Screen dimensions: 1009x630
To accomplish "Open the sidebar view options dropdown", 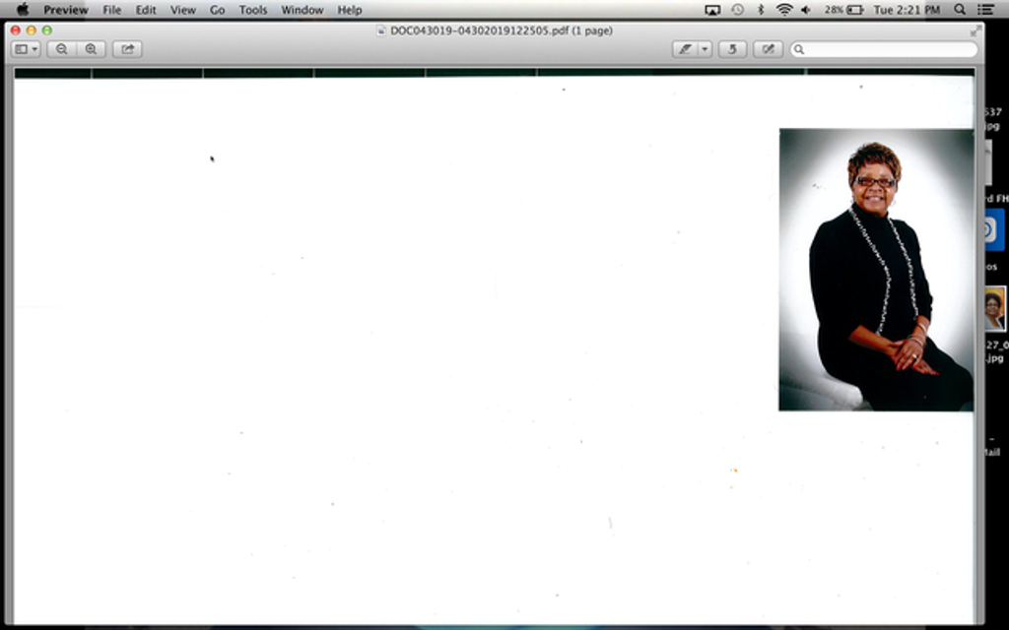I will click(26, 49).
